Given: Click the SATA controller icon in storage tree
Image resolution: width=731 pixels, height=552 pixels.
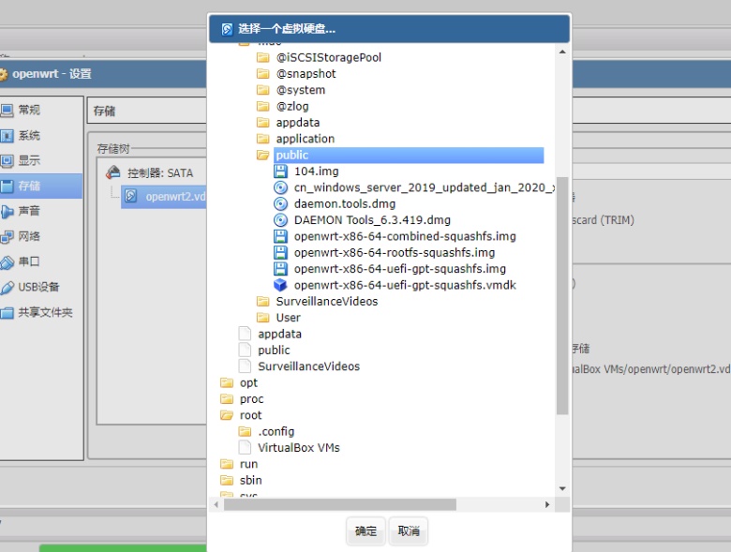Looking at the screenshot, I should coord(112,172).
